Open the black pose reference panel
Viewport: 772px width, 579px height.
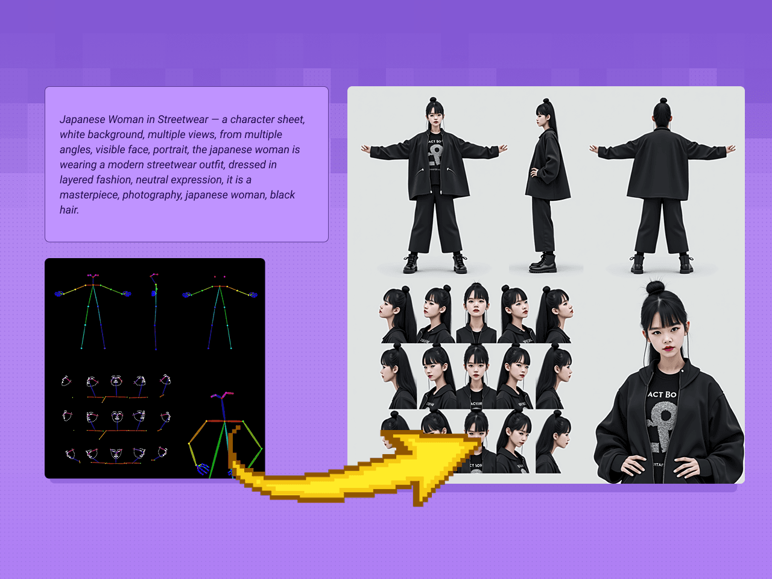click(154, 368)
